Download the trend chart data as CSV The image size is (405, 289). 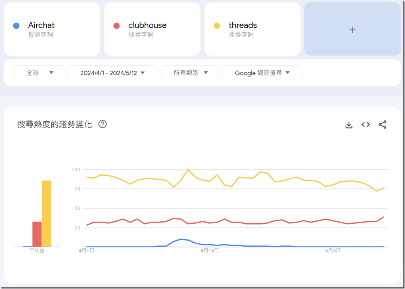click(x=349, y=125)
